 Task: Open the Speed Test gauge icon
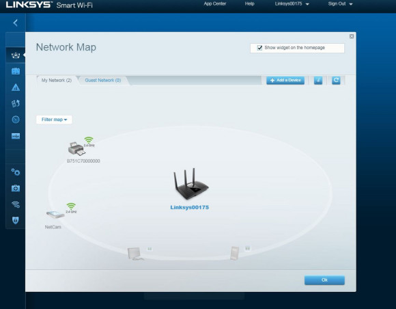[x=16, y=120]
